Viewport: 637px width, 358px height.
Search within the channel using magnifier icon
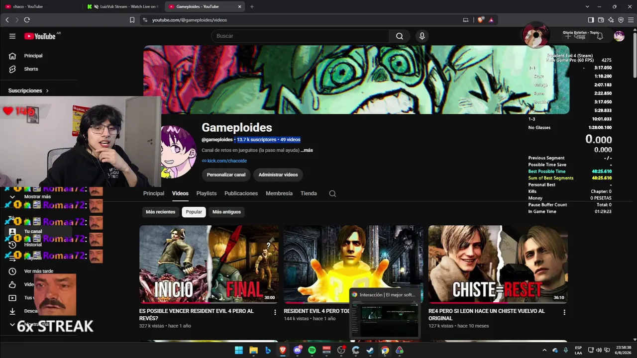[x=332, y=193]
